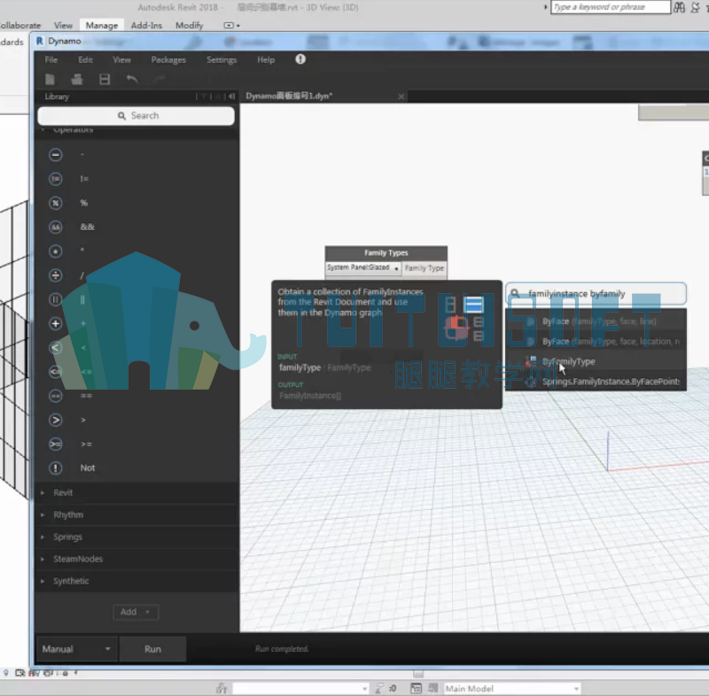The height and width of the screenshot is (696, 709).
Task: Click the Library Search field
Action: coord(136,116)
